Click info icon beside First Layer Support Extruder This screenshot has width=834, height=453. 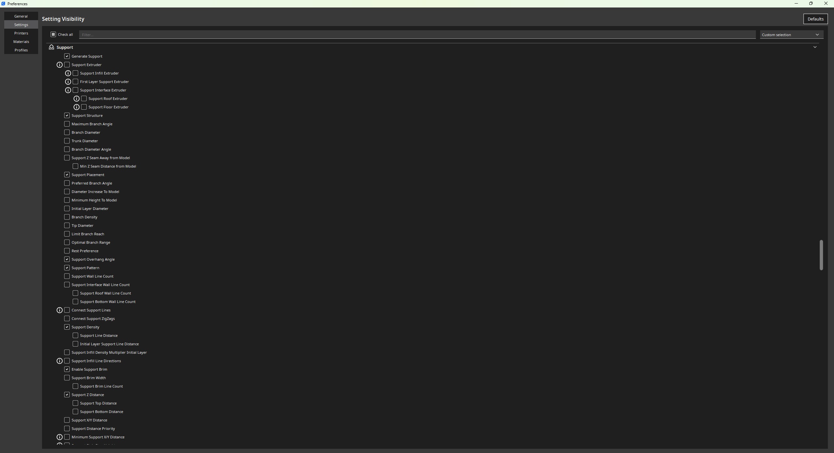[68, 82]
